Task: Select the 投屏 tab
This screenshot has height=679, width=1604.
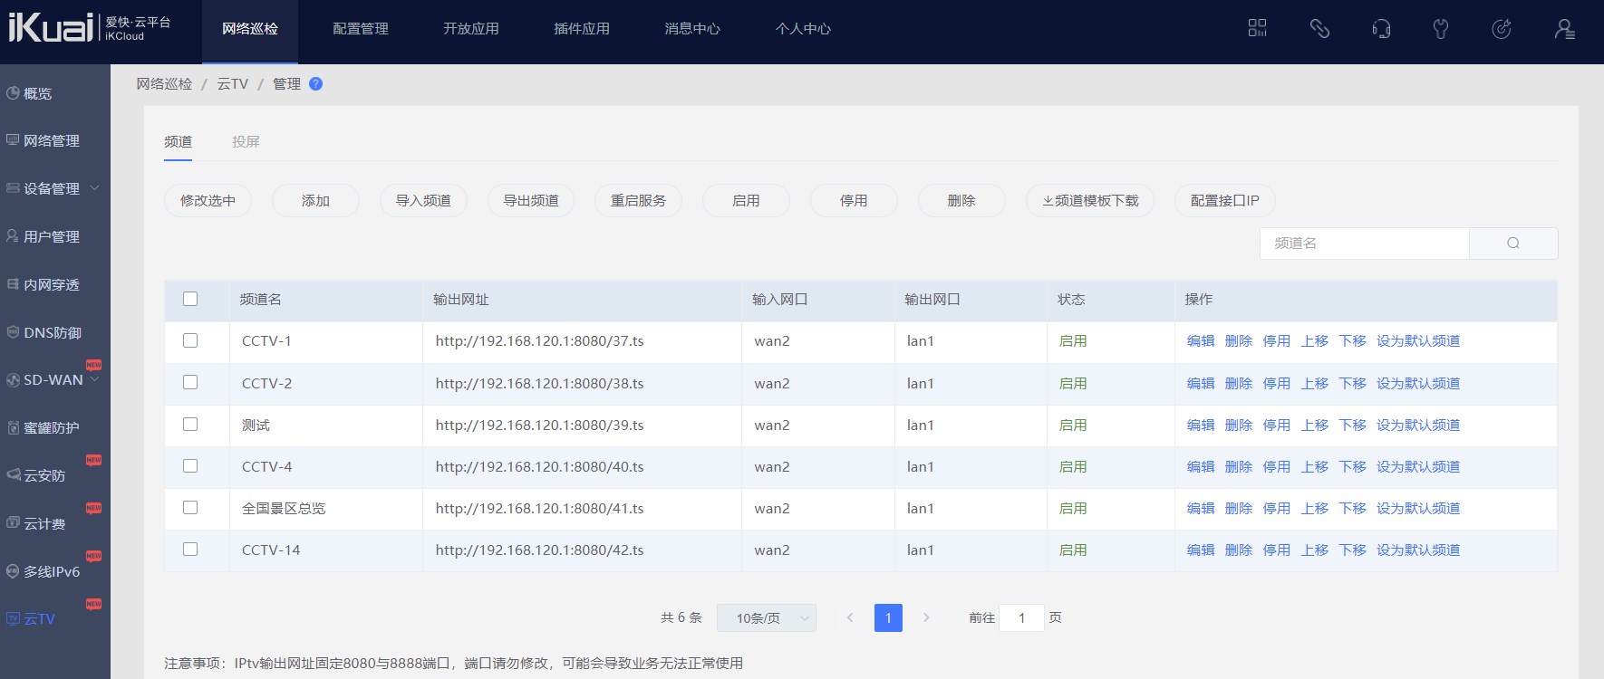Action: (246, 142)
